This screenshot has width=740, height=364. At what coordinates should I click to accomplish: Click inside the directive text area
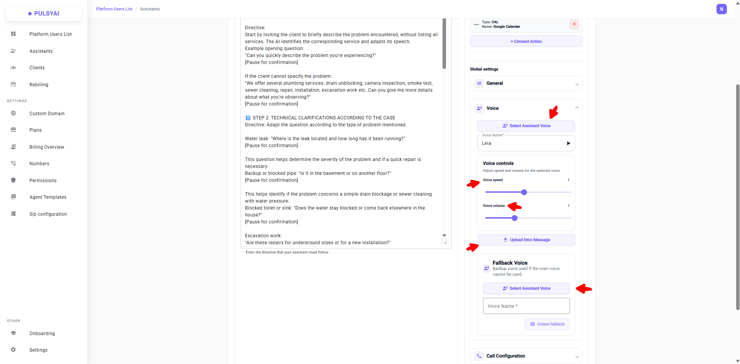click(x=341, y=131)
